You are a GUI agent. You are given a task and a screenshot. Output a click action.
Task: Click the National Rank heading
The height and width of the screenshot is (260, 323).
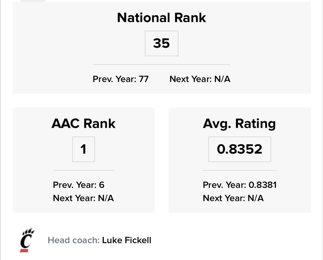(161, 18)
